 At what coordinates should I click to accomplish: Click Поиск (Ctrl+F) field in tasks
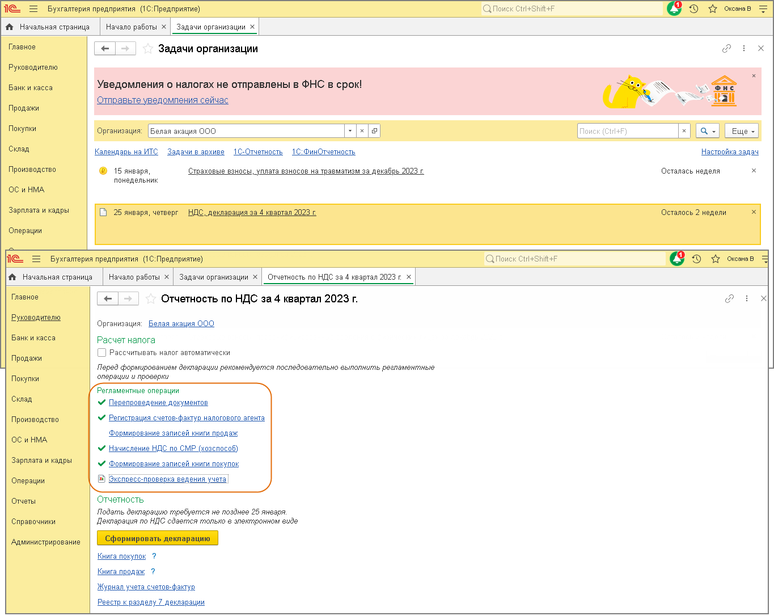tap(628, 131)
